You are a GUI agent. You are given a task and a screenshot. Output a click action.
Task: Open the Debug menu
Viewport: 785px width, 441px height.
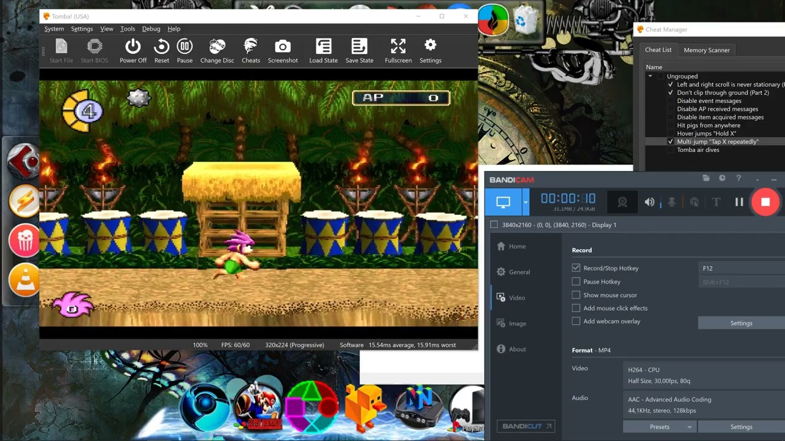[x=151, y=29]
